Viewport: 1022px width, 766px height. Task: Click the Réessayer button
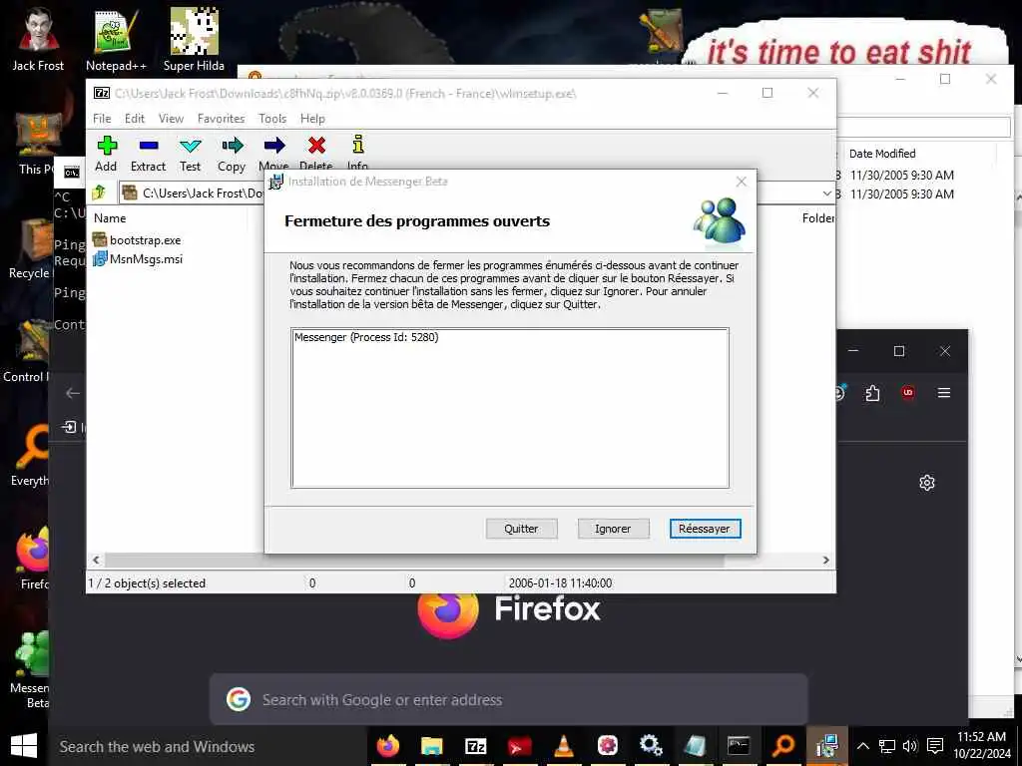point(705,529)
